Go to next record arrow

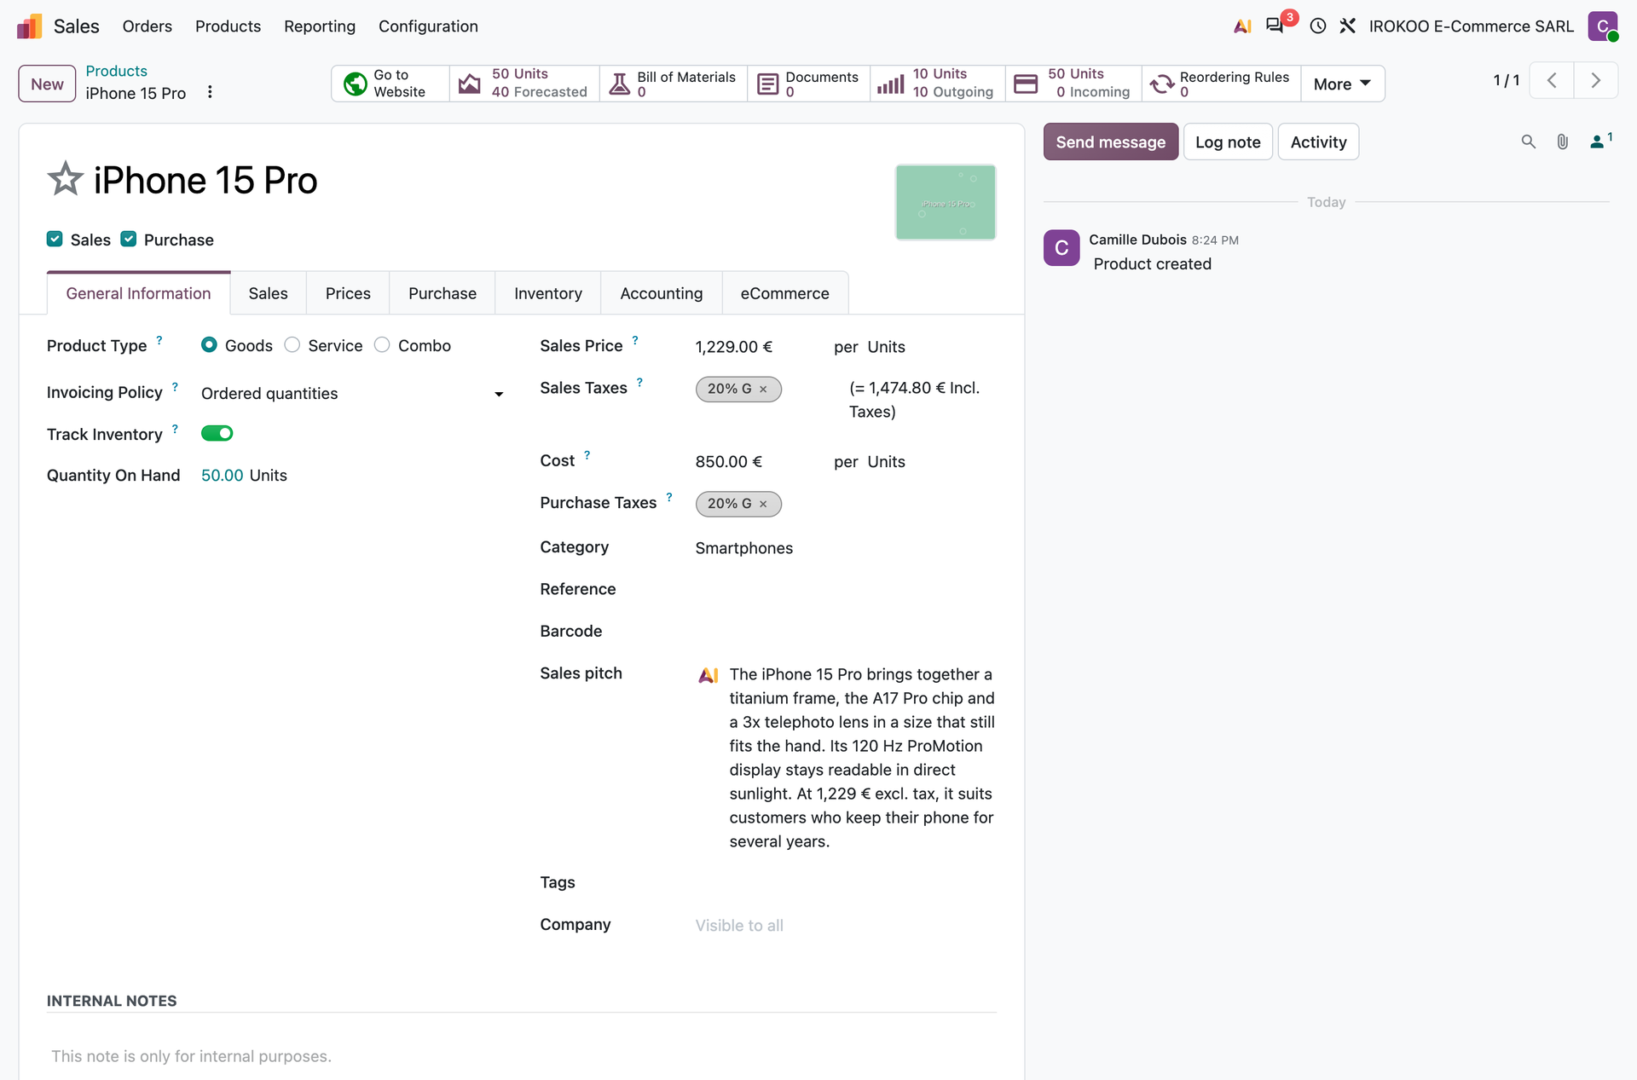coord(1595,81)
